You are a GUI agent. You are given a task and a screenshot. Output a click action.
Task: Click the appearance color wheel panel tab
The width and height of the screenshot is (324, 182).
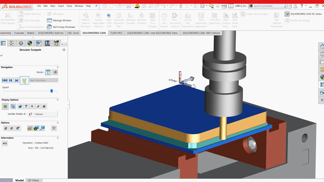[x=30, y=43]
